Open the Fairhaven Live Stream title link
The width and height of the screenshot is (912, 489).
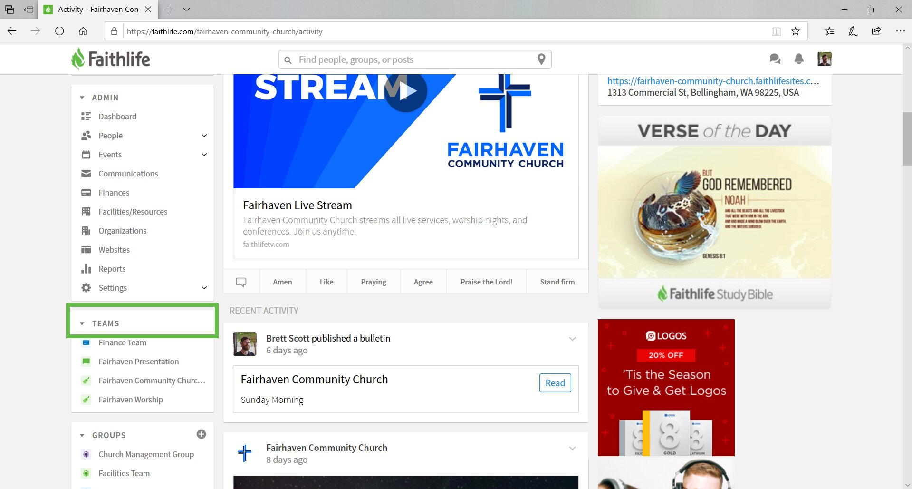coord(298,205)
